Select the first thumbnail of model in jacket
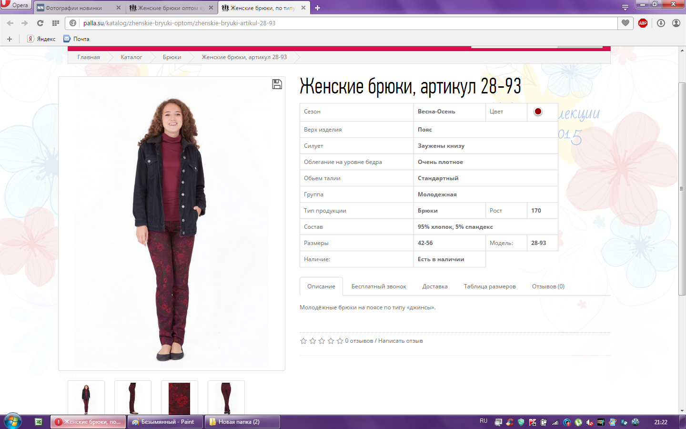Viewport: 686px width, 429px height. pos(86,398)
